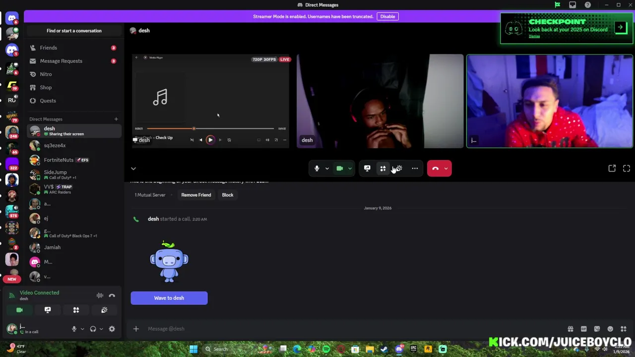Hang up with the red disconnect button

click(435, 169)
